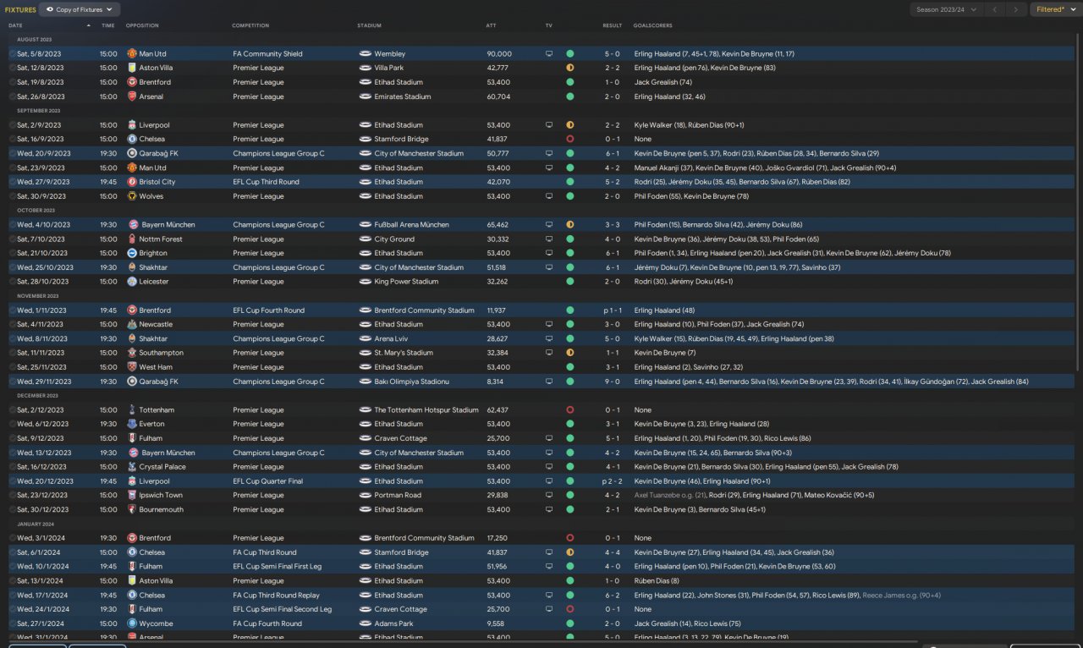Click the Aston Villa badge on 12/8/2023
Image resolution: width=1083 pixels, height=648 pixels.
pyautogui.click(x=132, y=68)
